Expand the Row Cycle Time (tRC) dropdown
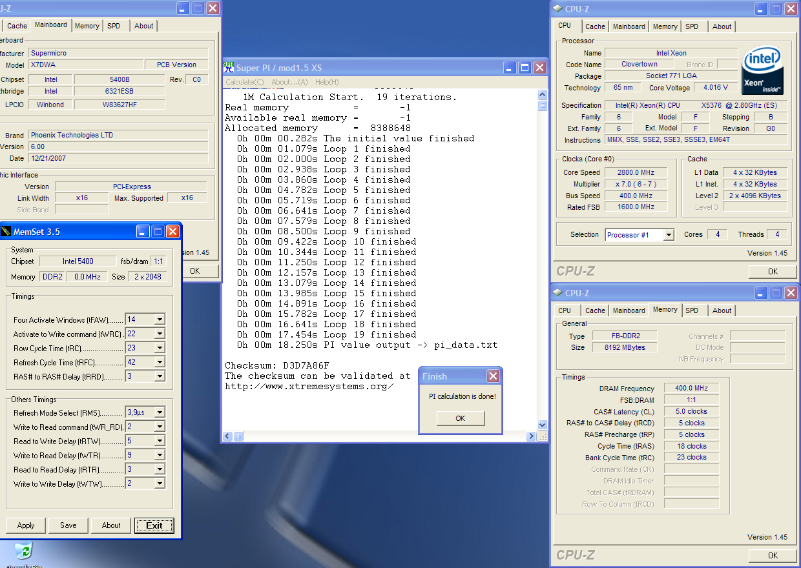 click(160, 348)
